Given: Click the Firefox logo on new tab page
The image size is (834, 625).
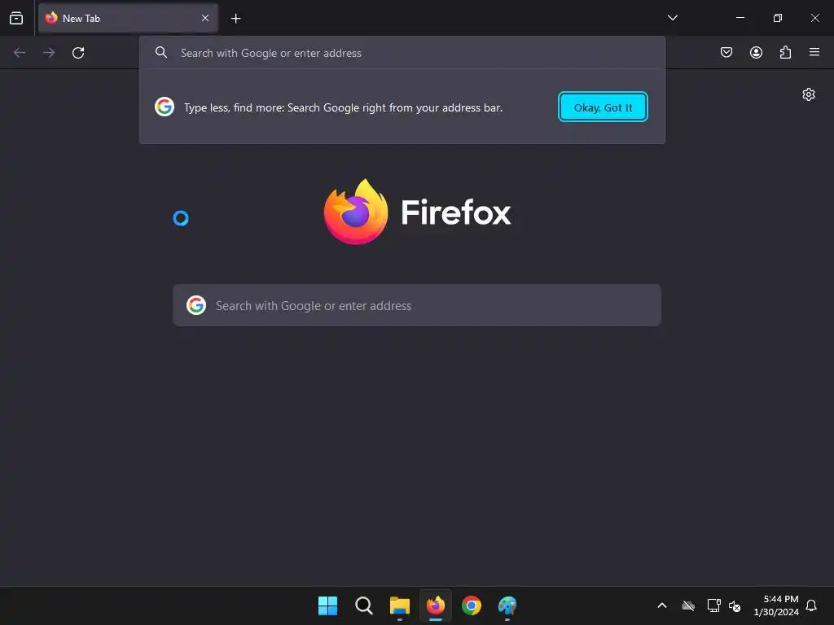Looking at the screenshot, I should pos(417,212).
